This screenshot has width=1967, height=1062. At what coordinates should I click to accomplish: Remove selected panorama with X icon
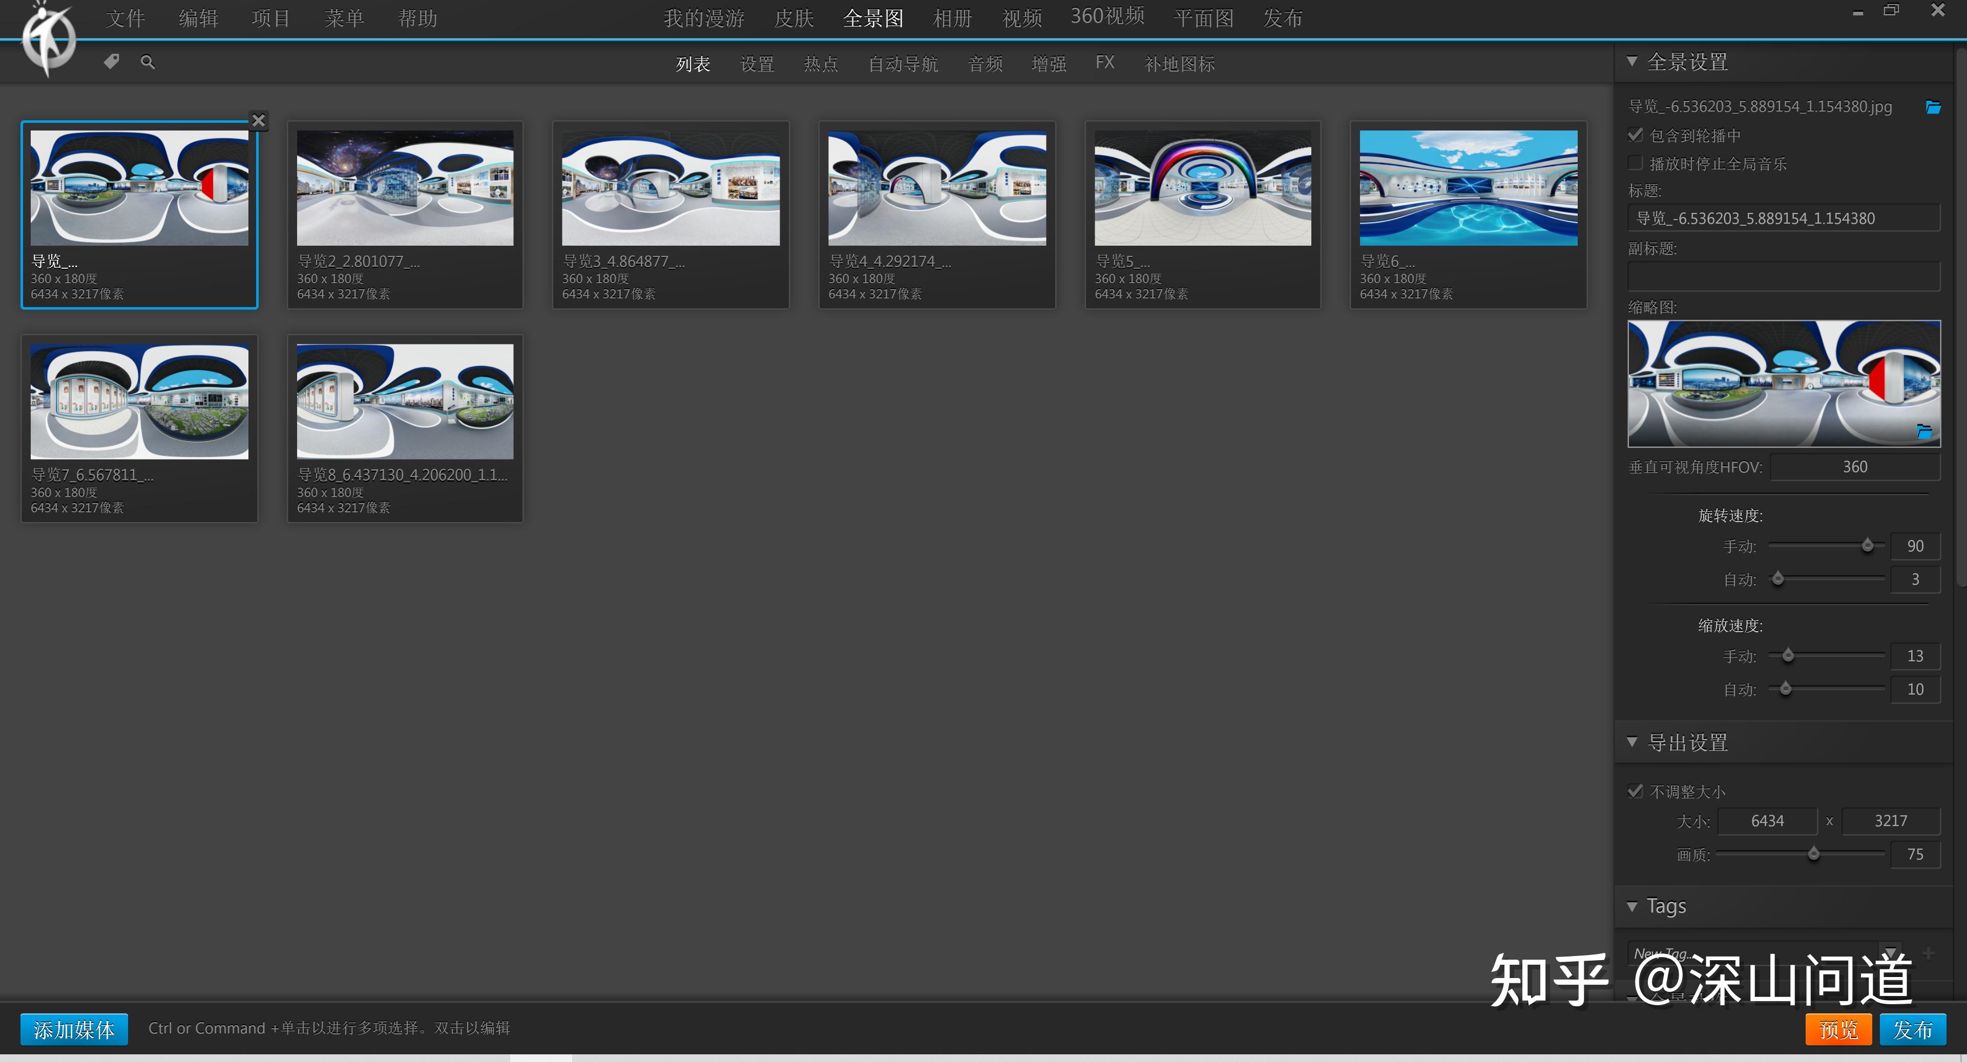coord(258,120)
